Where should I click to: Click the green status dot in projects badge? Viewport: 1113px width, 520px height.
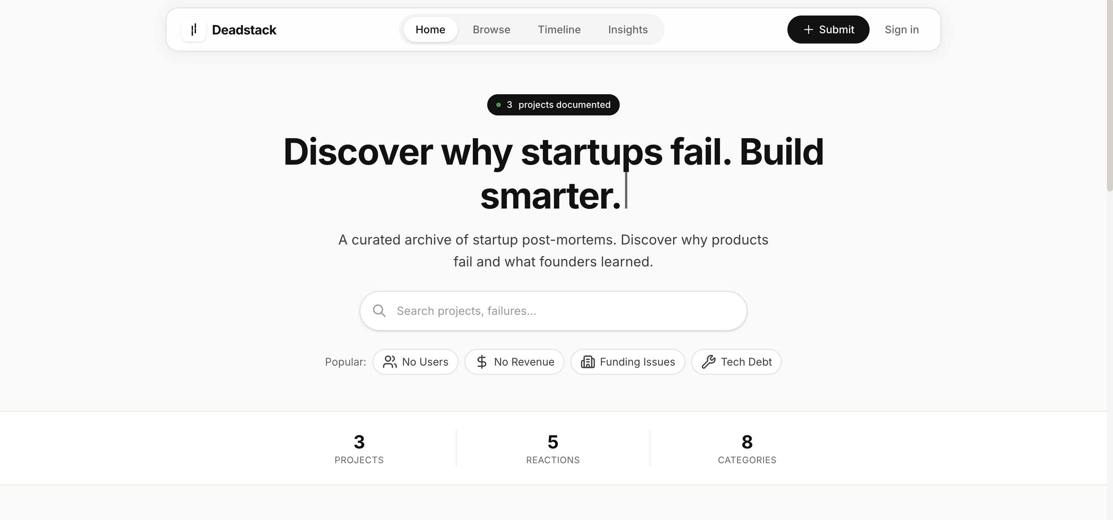(x=499, y=104)
